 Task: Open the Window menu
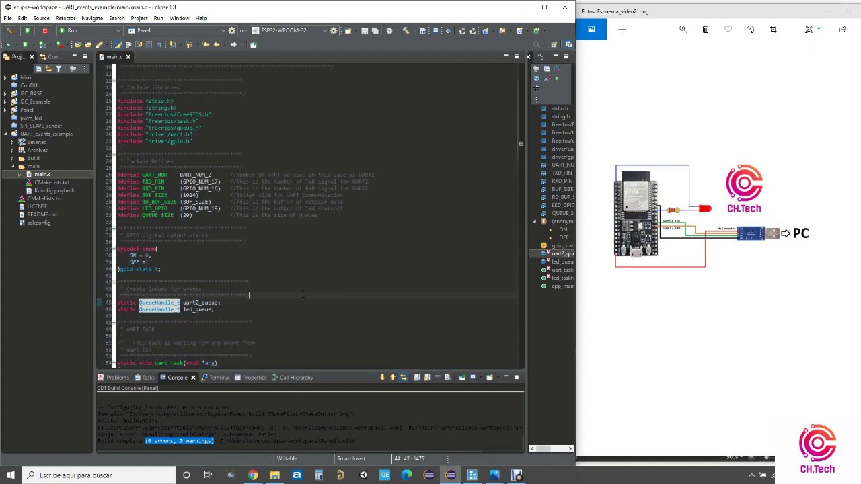click(x=179, y=18)
